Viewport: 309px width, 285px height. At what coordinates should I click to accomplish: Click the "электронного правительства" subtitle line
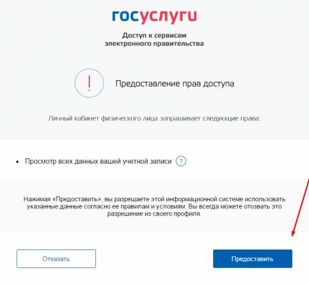[154, 44]
